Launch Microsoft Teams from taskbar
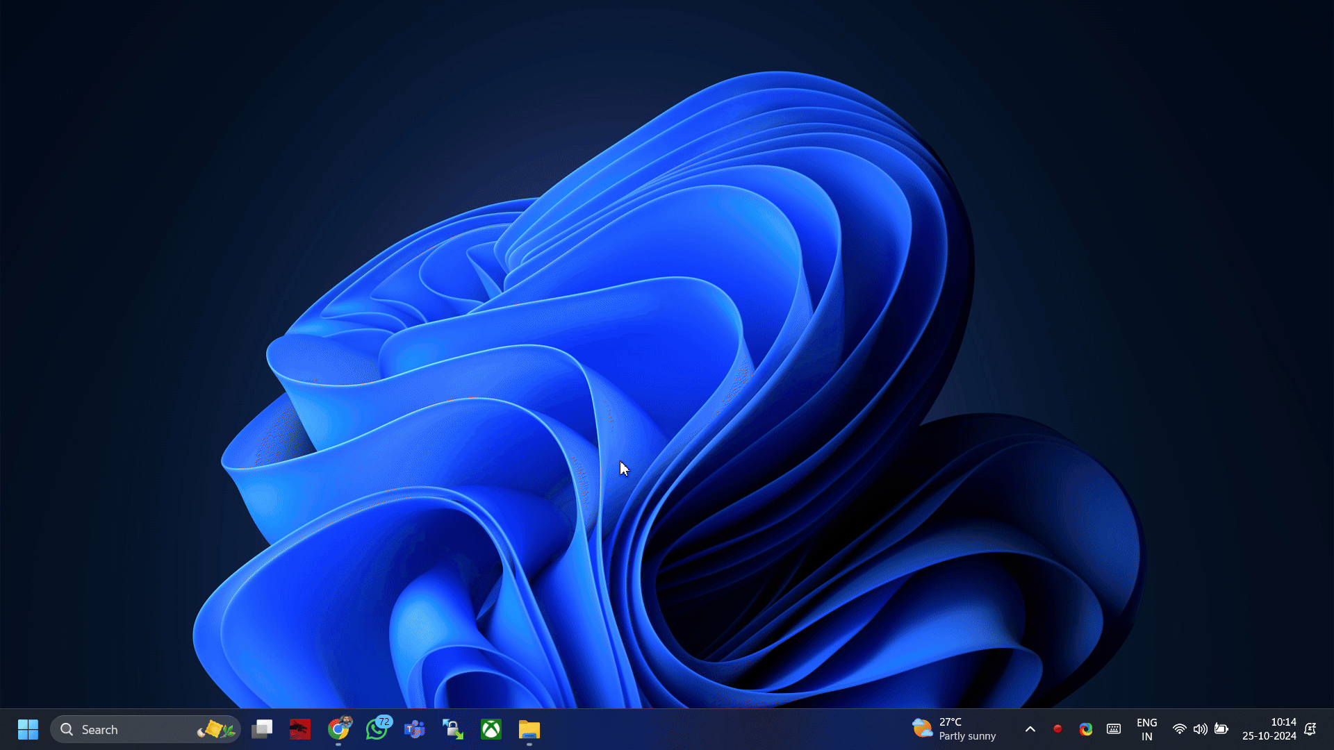Image resolution: width=1334 pixels, height=750 pixels. [414, 729]
